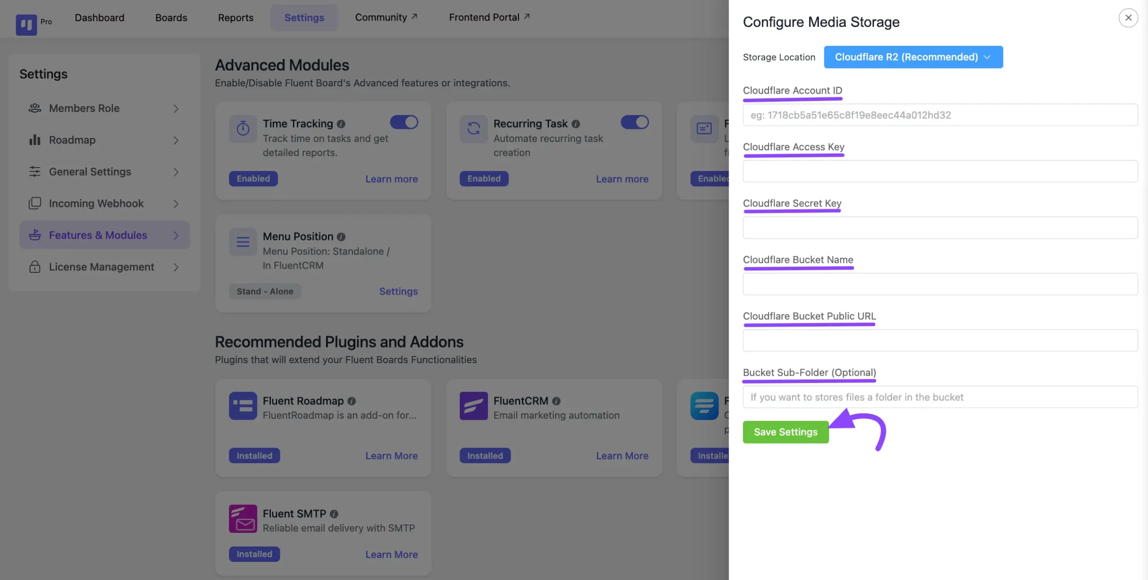The height and width of the screenshot is (580, 1148).
Task: Click the Features & Modules icon
Action: tap(35, 235)
